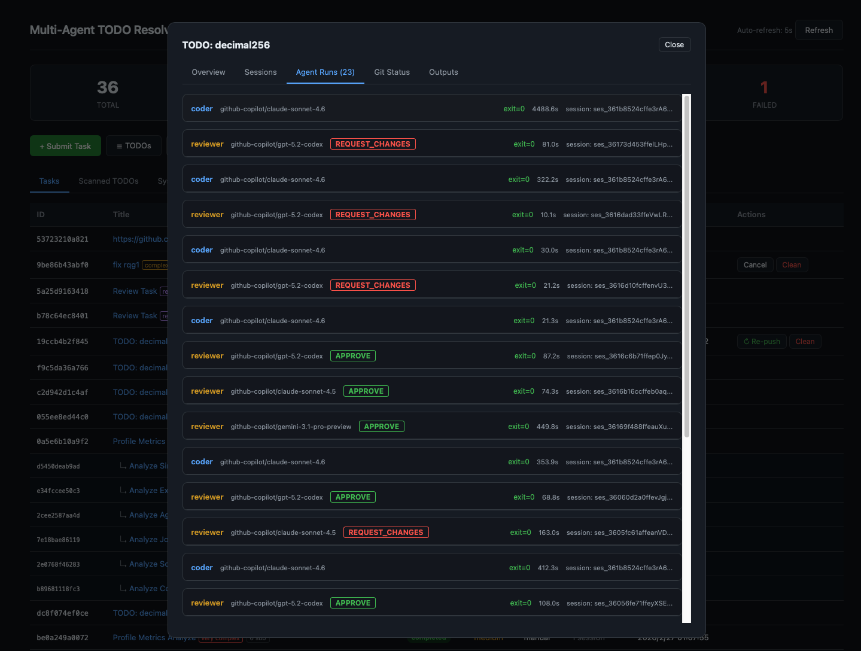Click APPROVE badge on the 108.0s run
This screenshot has width=861, height=651.
tap(353, 603)
